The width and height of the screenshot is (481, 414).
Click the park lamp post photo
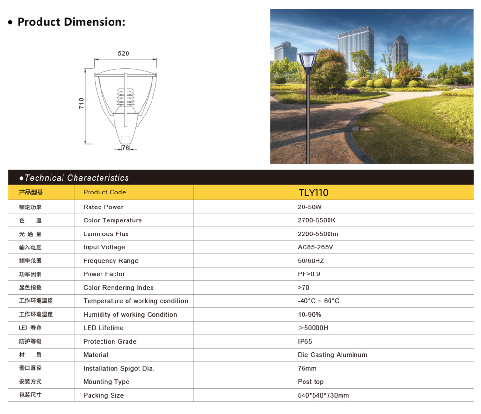[x=372, y=86]
